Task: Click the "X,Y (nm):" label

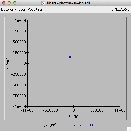Action: pos(50,125)
